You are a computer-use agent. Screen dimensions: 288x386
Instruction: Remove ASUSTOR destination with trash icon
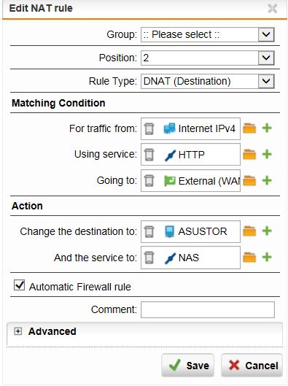point(149,231)
